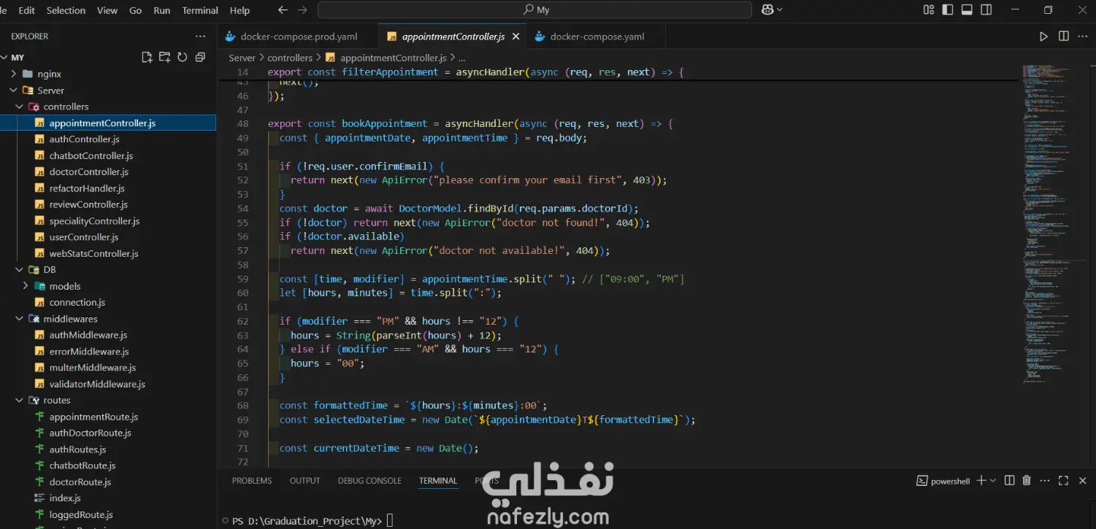Switch to docker-compose.prod.yaml tab
1096x529 pixels.
(x=299, y=36)
